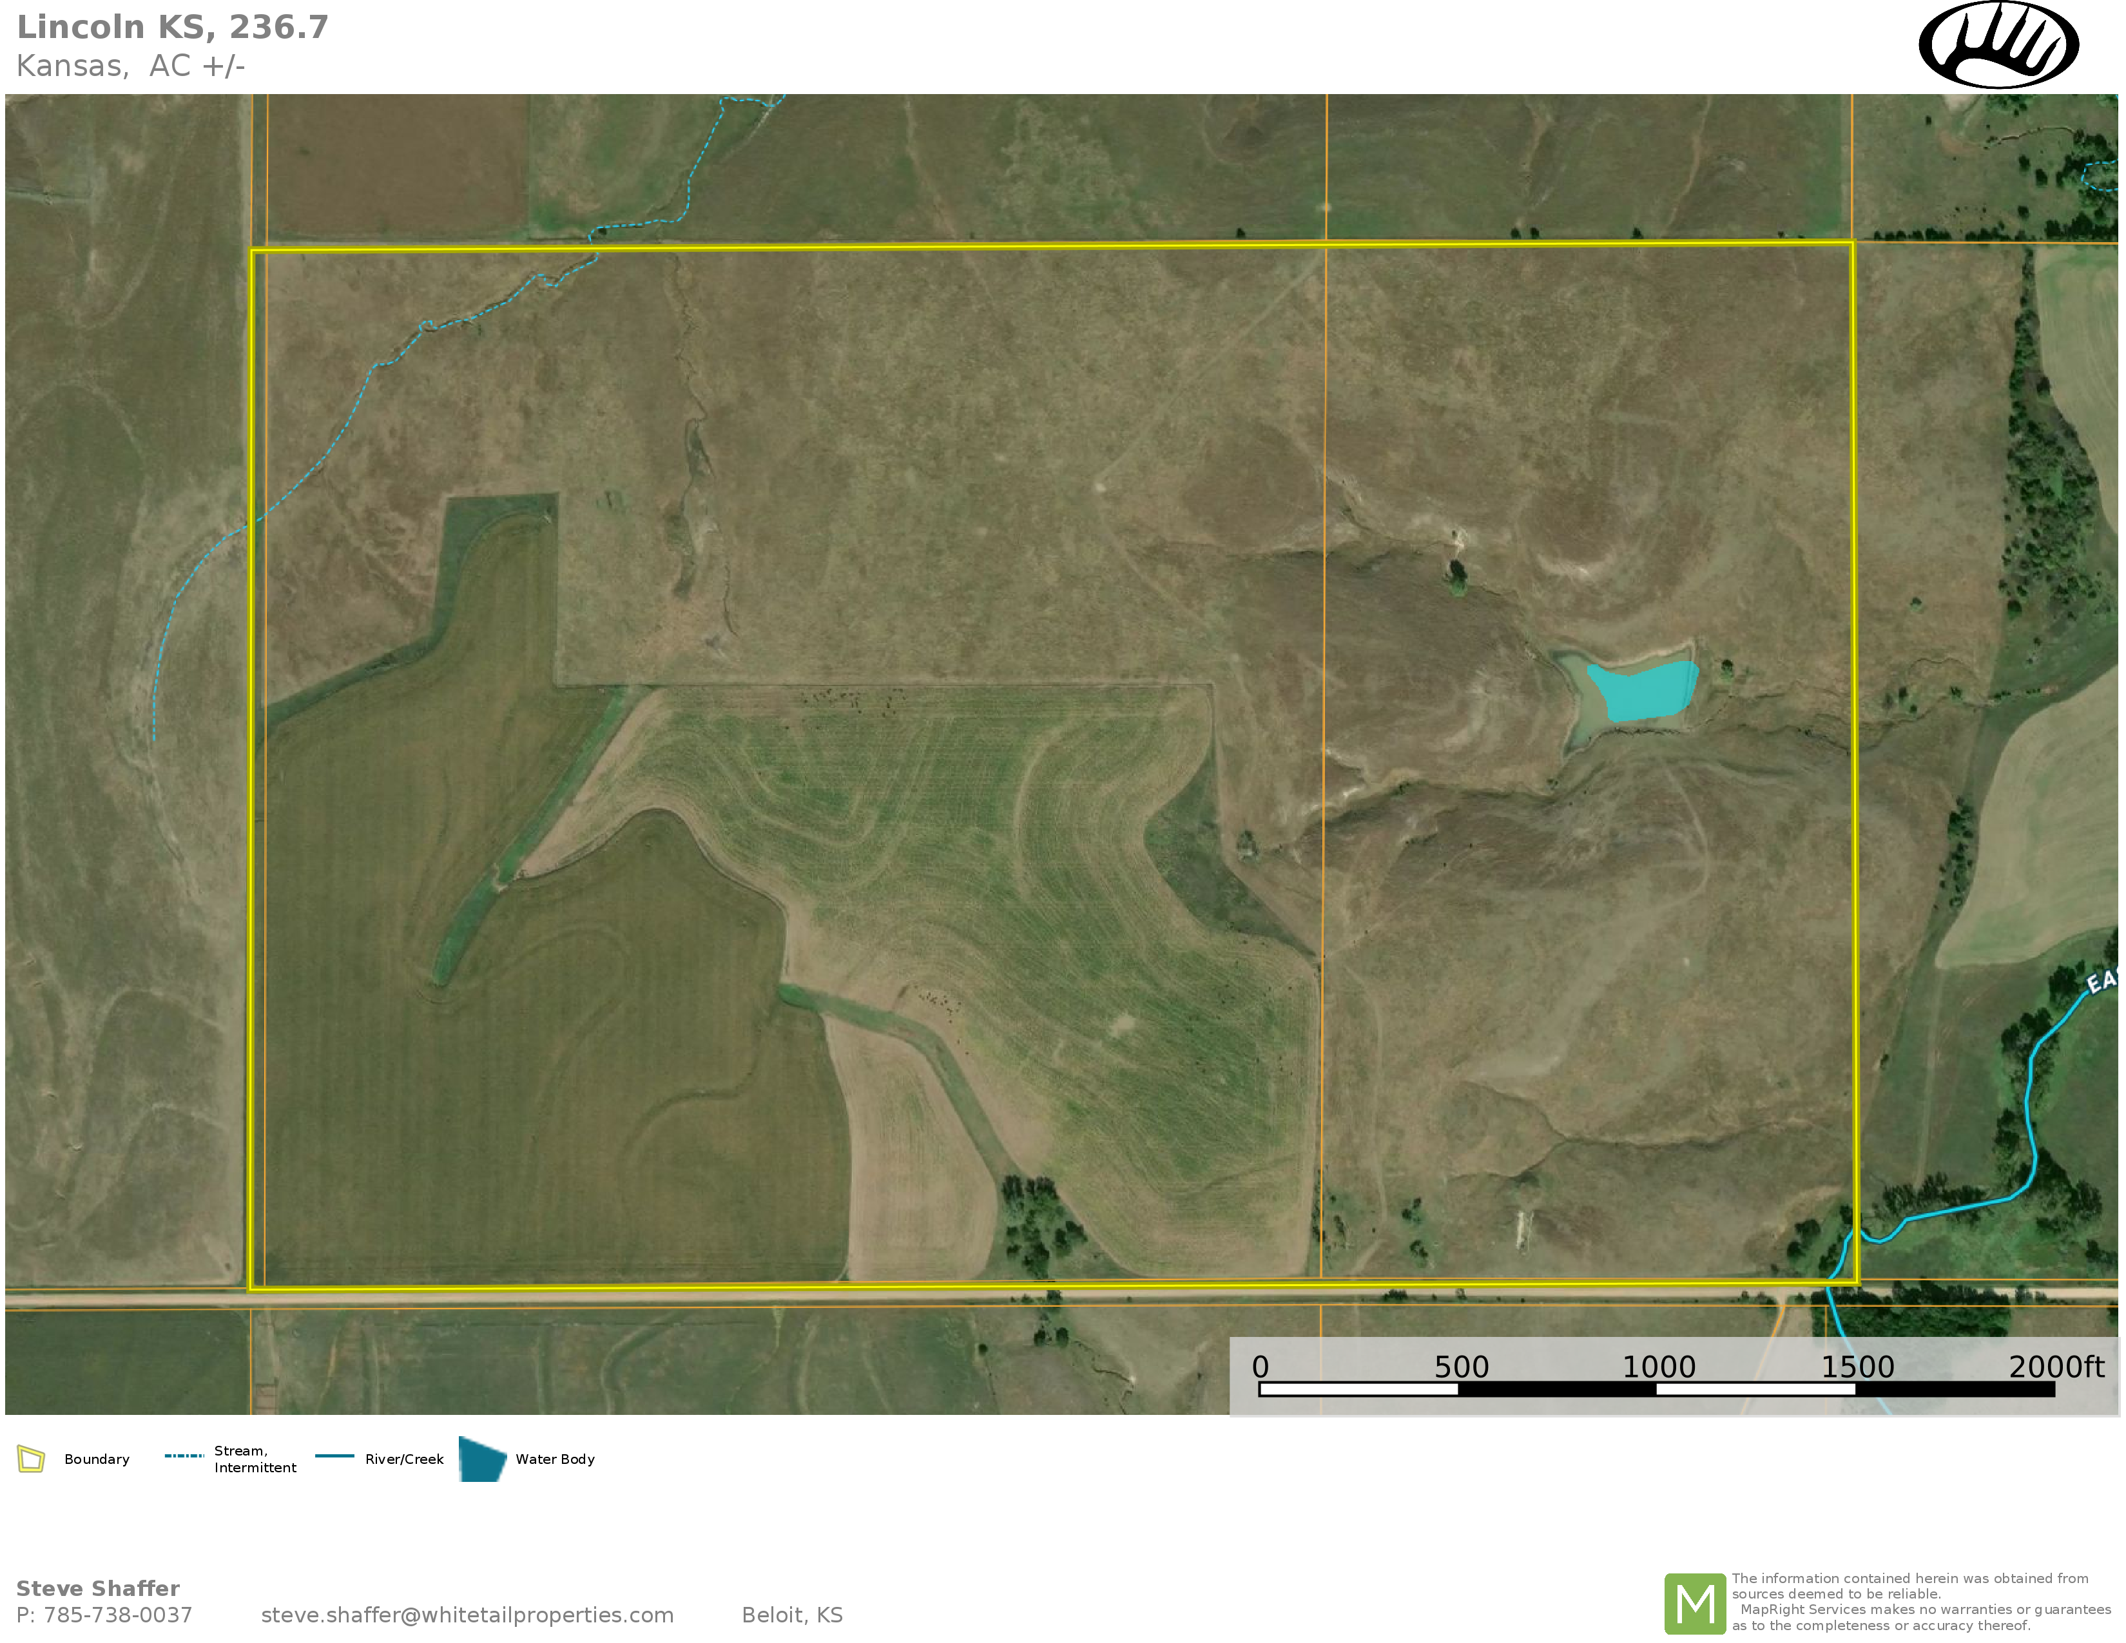Click the steve.shaffer@whitetailproperties.com email address
Viewport: 2126px width, 1643px height.
click(467, 1615)
